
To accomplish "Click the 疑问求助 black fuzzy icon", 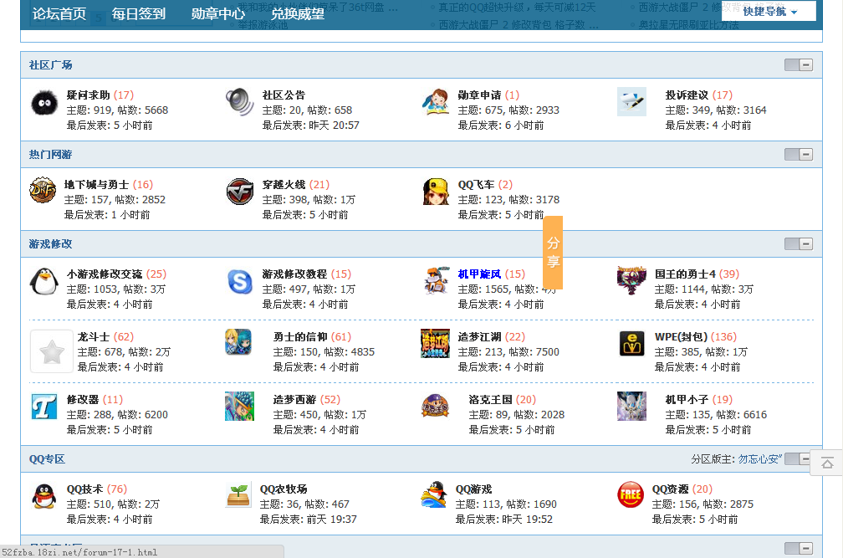I will click(x=43, y=102).
